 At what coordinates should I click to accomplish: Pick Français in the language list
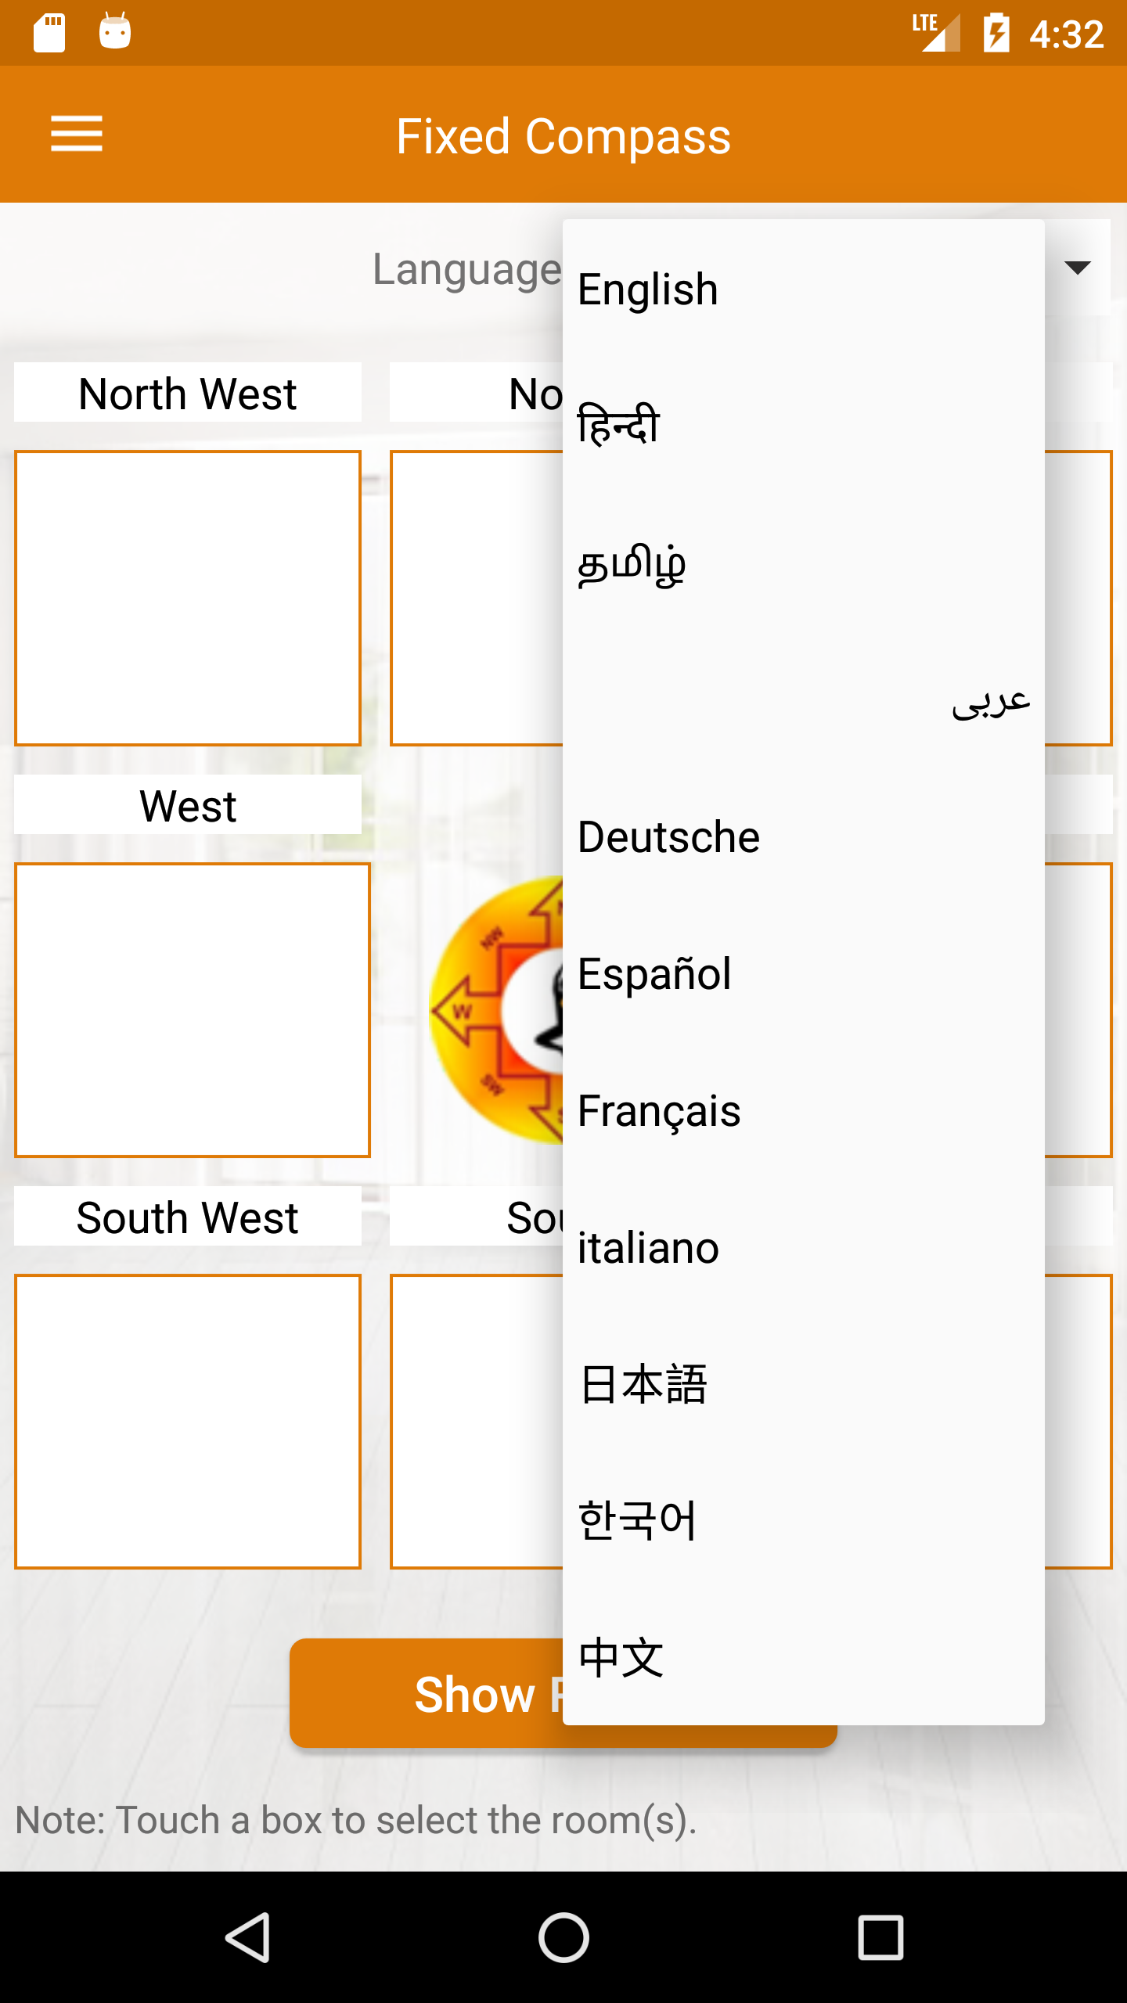pyautogui.click(x=803, y=1111)
